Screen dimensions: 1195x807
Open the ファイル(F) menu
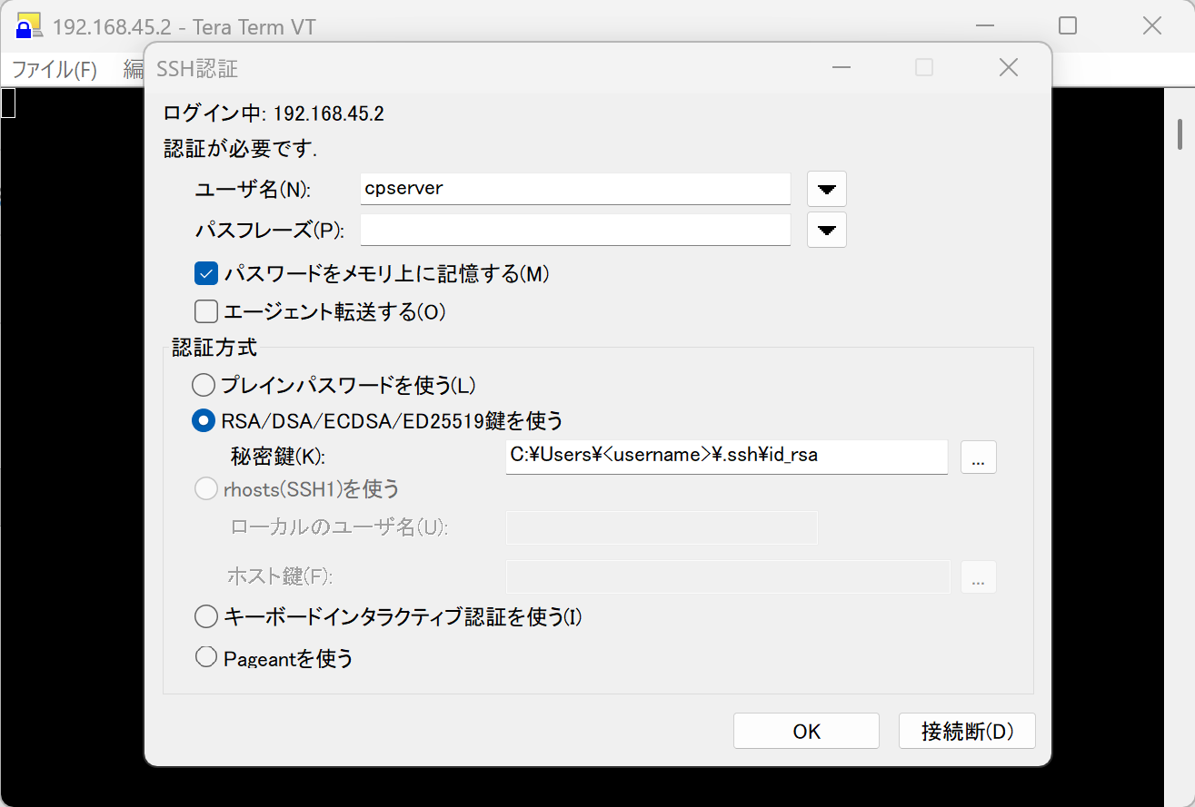point(54,69)
